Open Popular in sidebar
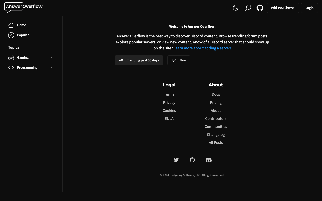 pos(31,35)
